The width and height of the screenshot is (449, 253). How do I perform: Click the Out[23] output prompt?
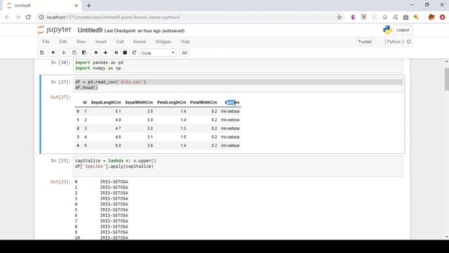coord(60,182)
